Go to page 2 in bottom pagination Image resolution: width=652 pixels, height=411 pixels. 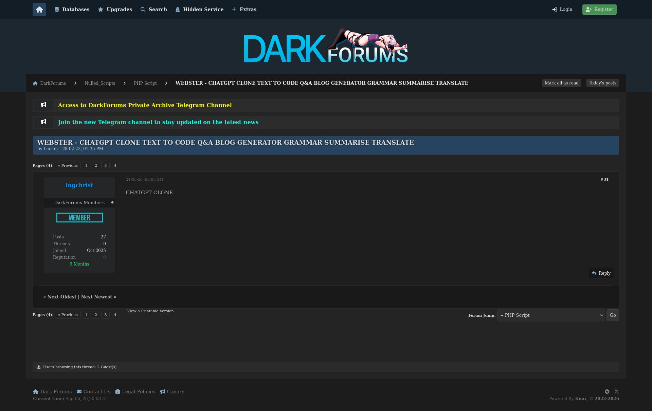tap(96, 315)
